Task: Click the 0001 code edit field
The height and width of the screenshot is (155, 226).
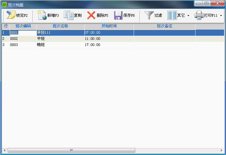Action: coord(23,32)
